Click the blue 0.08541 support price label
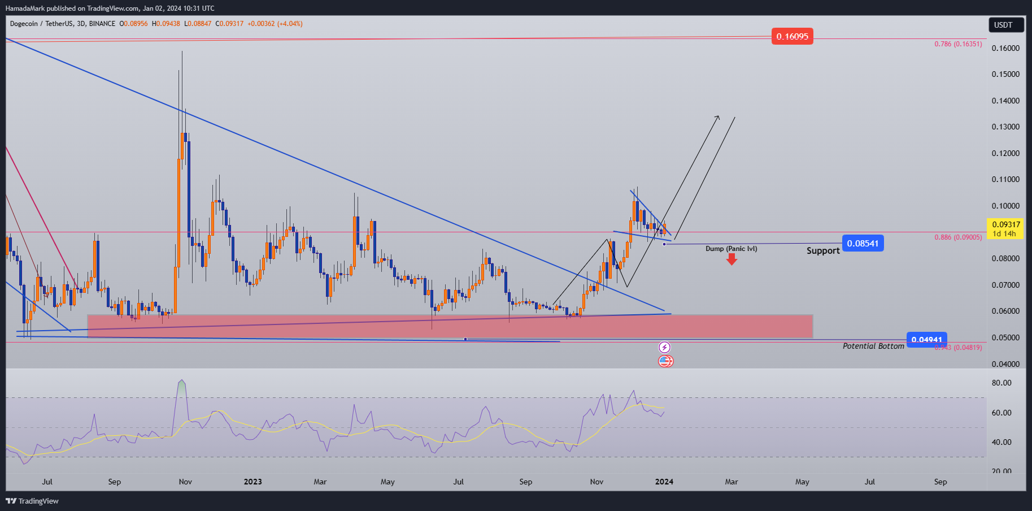 click(x=863, y=244)
